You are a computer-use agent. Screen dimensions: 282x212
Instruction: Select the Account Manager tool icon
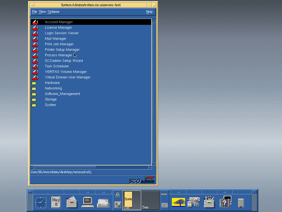pos(35,22)
